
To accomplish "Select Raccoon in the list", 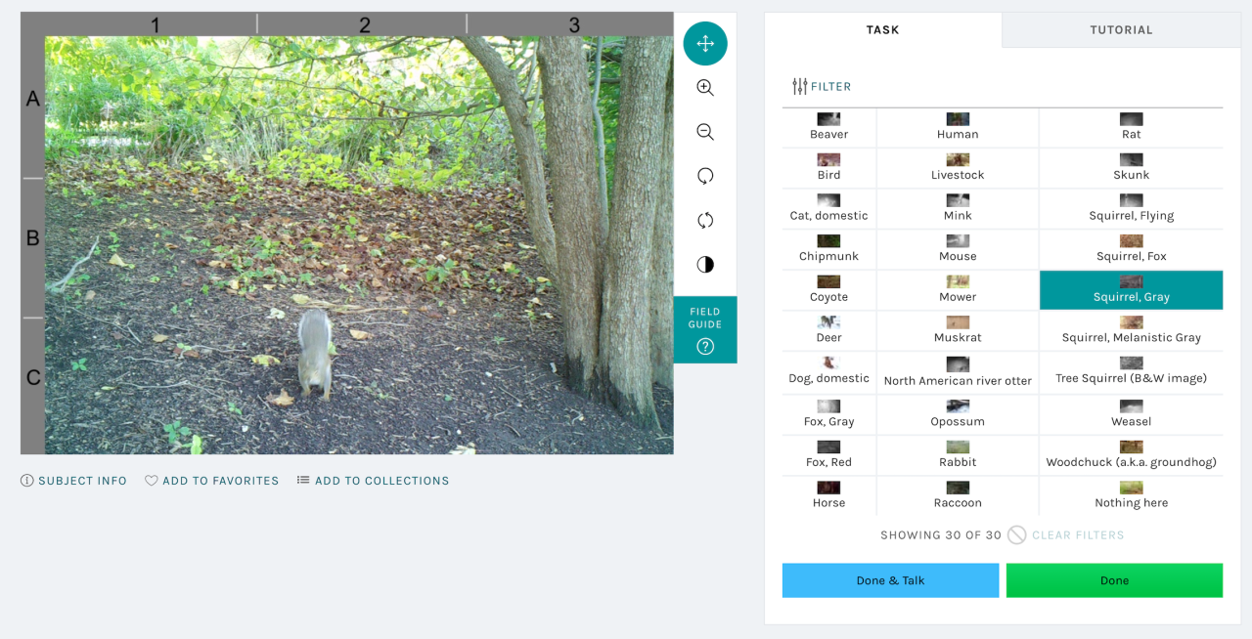I will 958,495.
